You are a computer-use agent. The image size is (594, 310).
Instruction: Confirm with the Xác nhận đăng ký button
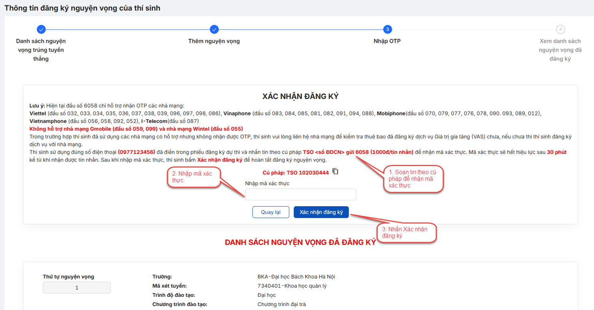pos(321,212)
